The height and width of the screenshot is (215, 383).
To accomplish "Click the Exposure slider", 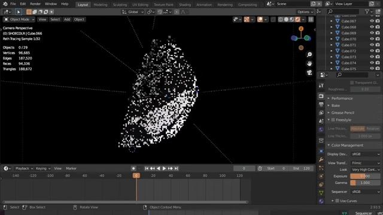I will [x=365, y=176].
